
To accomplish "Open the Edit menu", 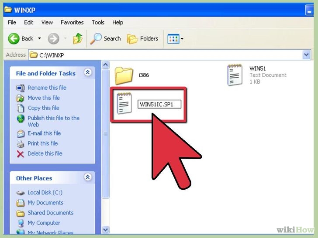I will point(28,22).
